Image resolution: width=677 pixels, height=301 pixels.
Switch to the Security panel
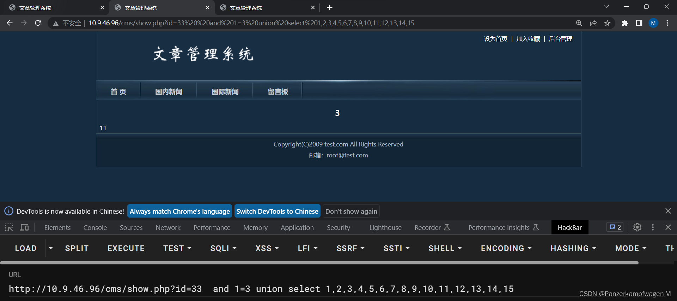338,228
